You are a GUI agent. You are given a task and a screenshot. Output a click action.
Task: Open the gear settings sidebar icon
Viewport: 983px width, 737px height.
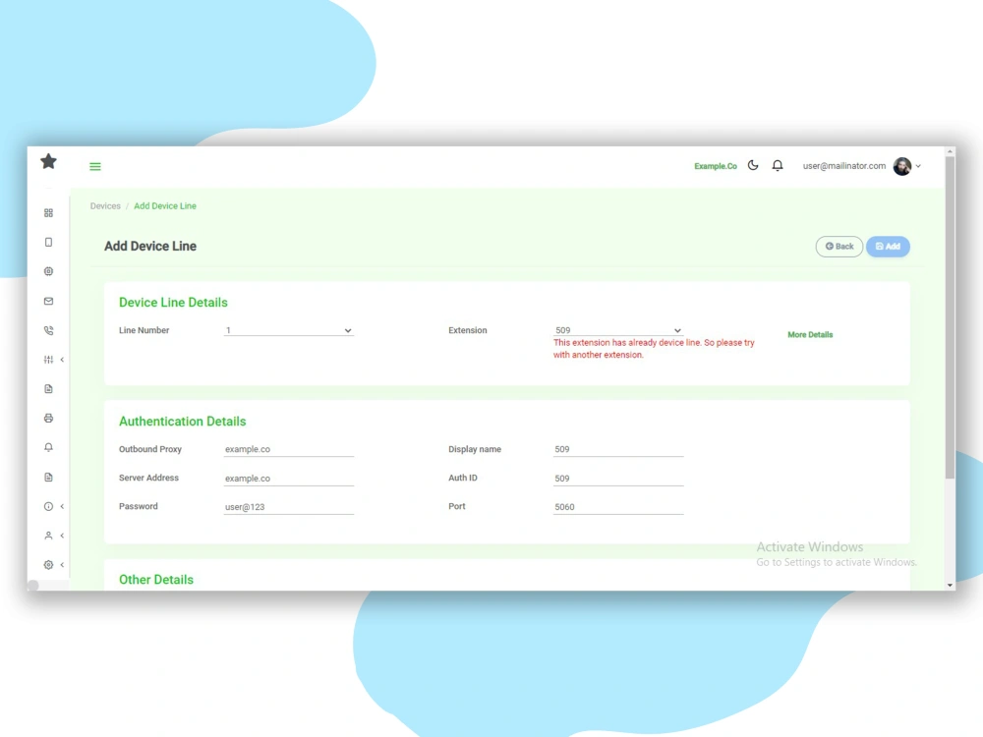click(x=48, y=565)
